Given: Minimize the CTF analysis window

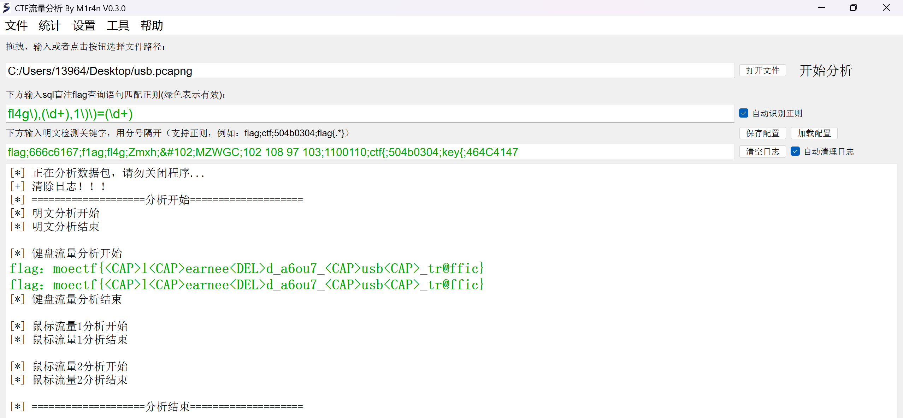Looking at the screenshot, I should (x=821, y=8).
